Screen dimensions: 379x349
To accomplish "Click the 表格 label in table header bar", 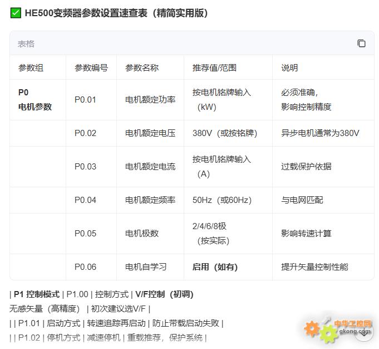I will pyautogui.click(x=26, y=43).
